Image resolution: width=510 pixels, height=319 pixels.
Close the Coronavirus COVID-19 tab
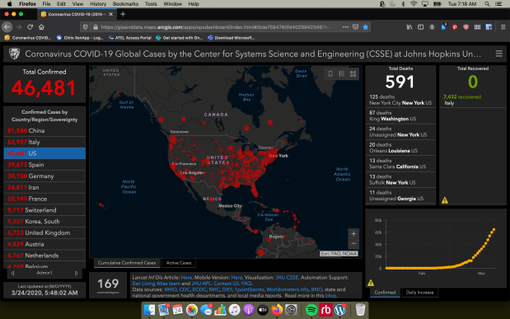(111, 14)
